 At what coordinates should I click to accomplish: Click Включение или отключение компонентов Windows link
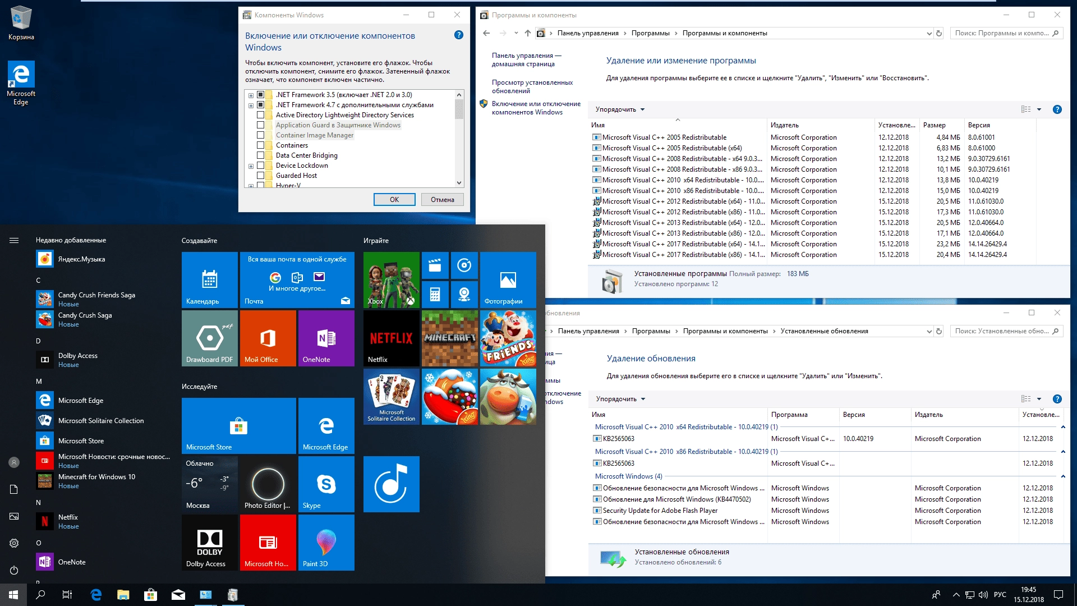[536, 108]
